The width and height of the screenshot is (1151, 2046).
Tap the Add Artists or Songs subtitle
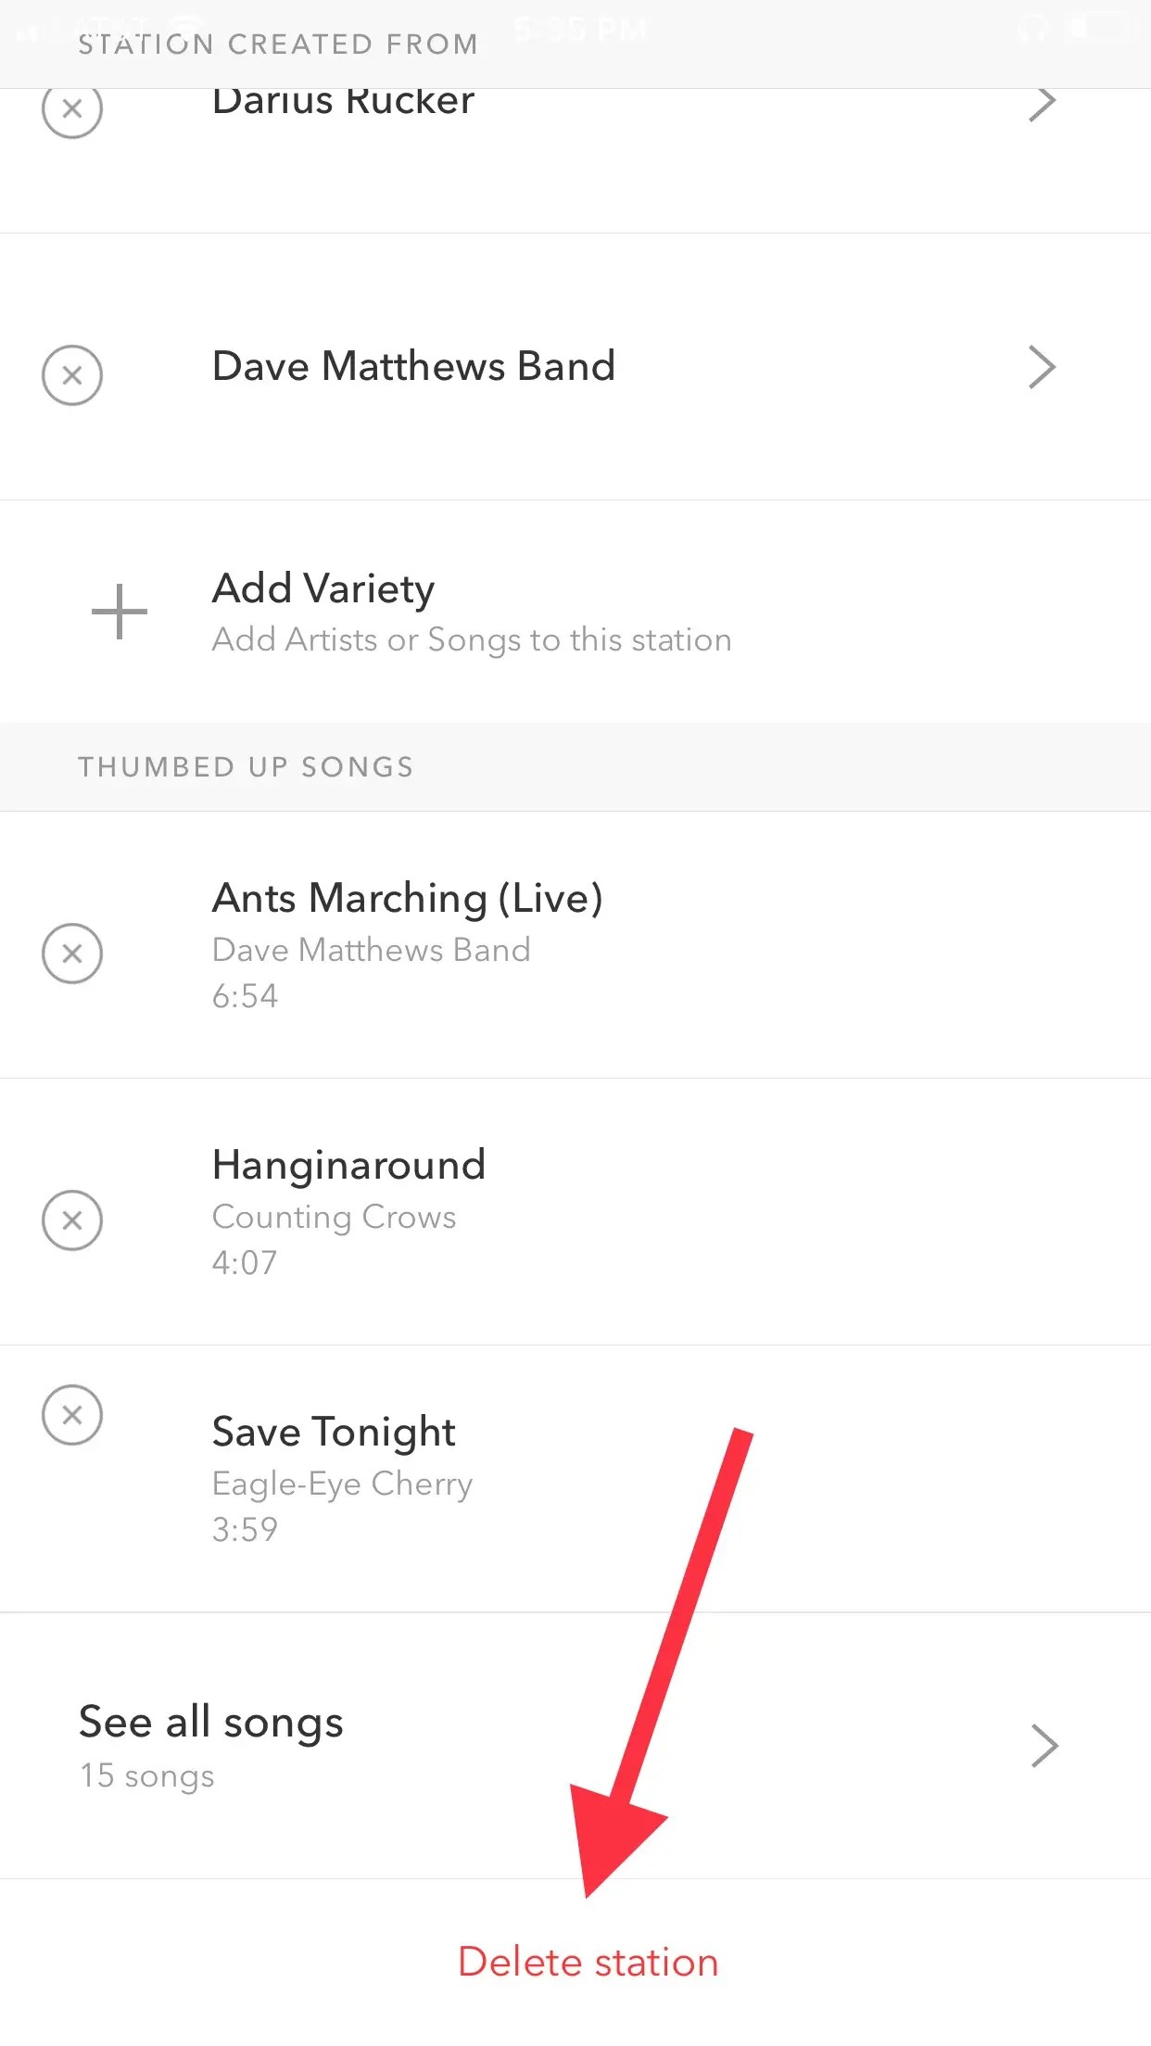point(472,640)
